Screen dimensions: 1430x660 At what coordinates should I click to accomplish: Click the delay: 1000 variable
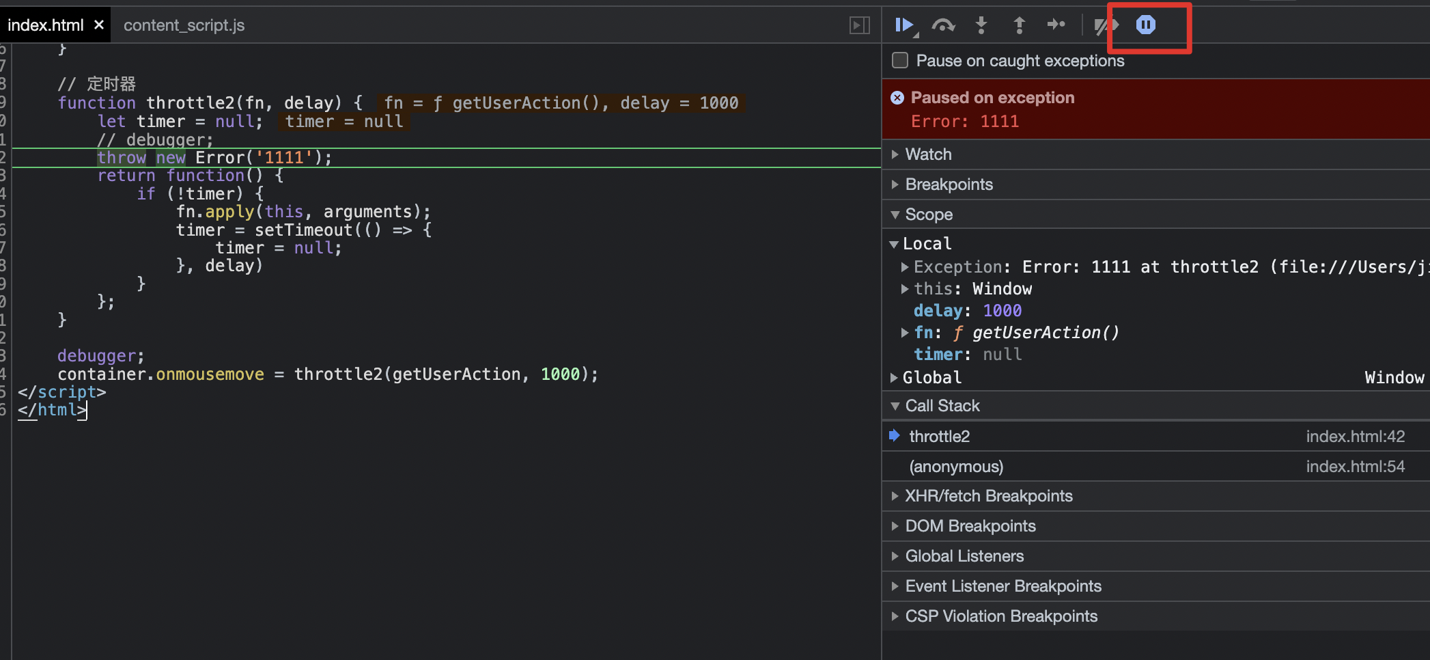click(968, 310)
